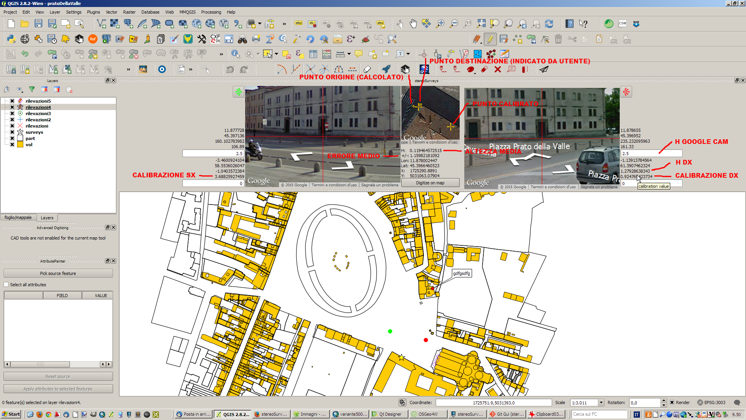The width and height of the screenshot is (746, 420).
Task: Click the CSW catalog icon
Action: [622, 24]
